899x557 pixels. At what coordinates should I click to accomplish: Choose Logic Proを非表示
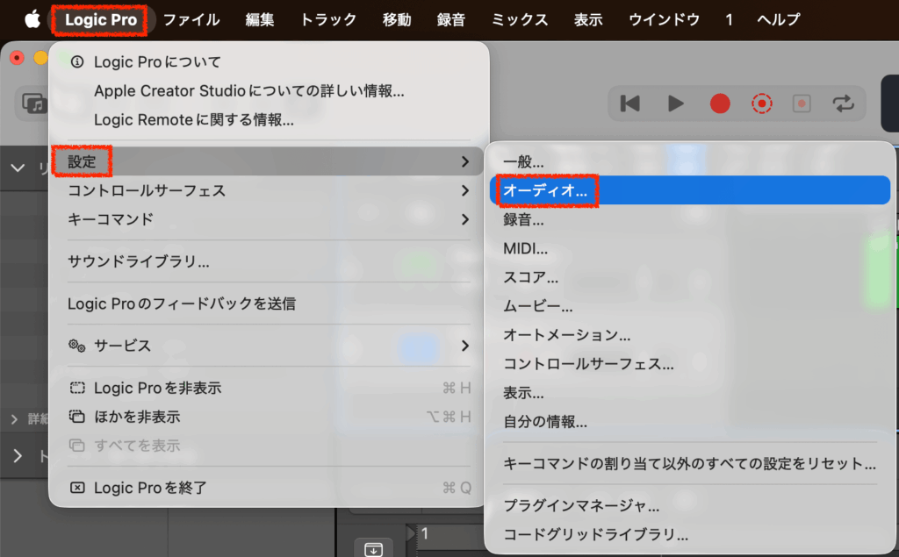click(x=269, y=388)
